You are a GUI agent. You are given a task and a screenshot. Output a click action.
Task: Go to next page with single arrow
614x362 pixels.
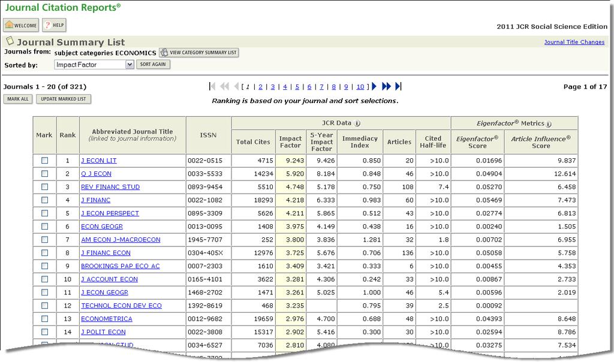pyautogui.click(x=374, y=86)
